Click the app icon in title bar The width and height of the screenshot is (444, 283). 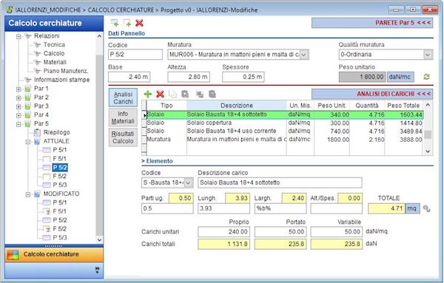(10, 10)
